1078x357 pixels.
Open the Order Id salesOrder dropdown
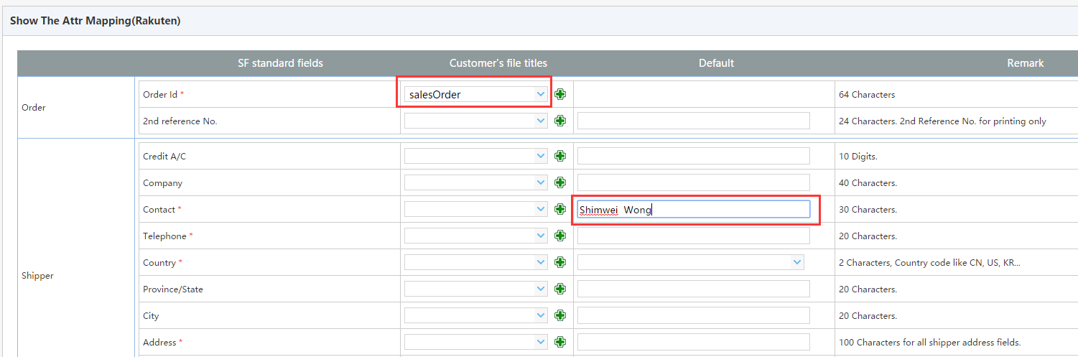tap(476, 94)
